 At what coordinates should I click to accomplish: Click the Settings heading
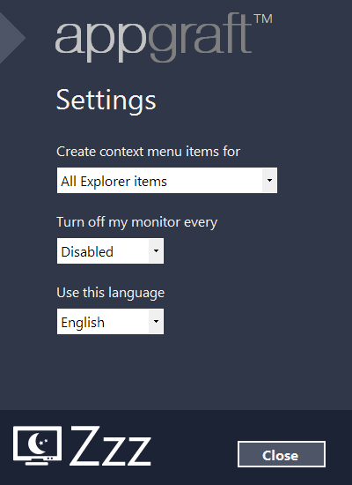click(106, 100)
